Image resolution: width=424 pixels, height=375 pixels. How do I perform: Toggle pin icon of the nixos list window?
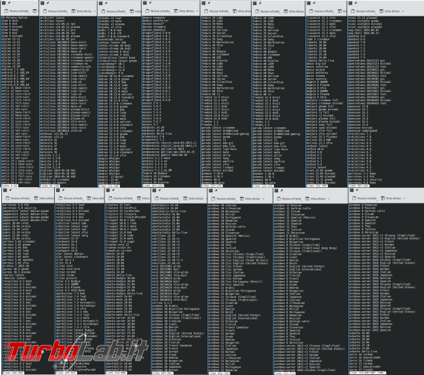coord(356,3)
